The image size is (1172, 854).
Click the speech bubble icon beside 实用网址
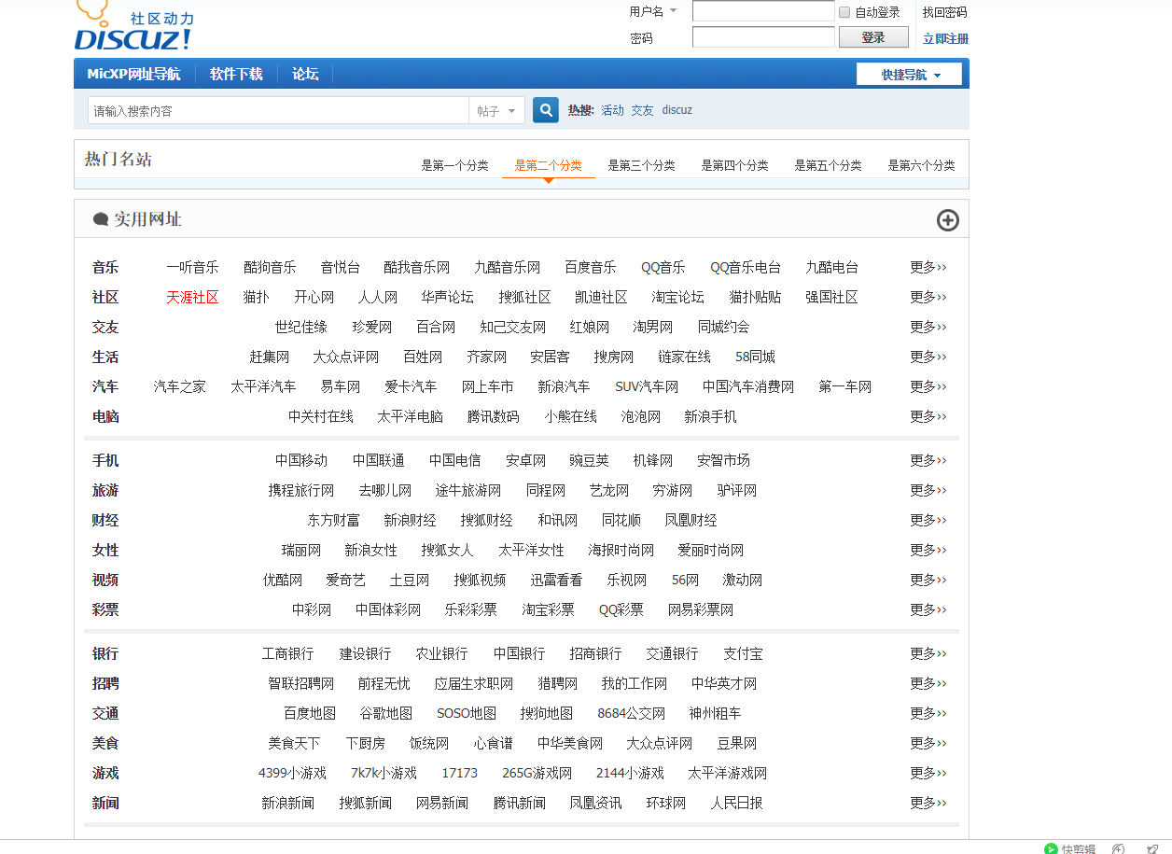coord(101,219)
